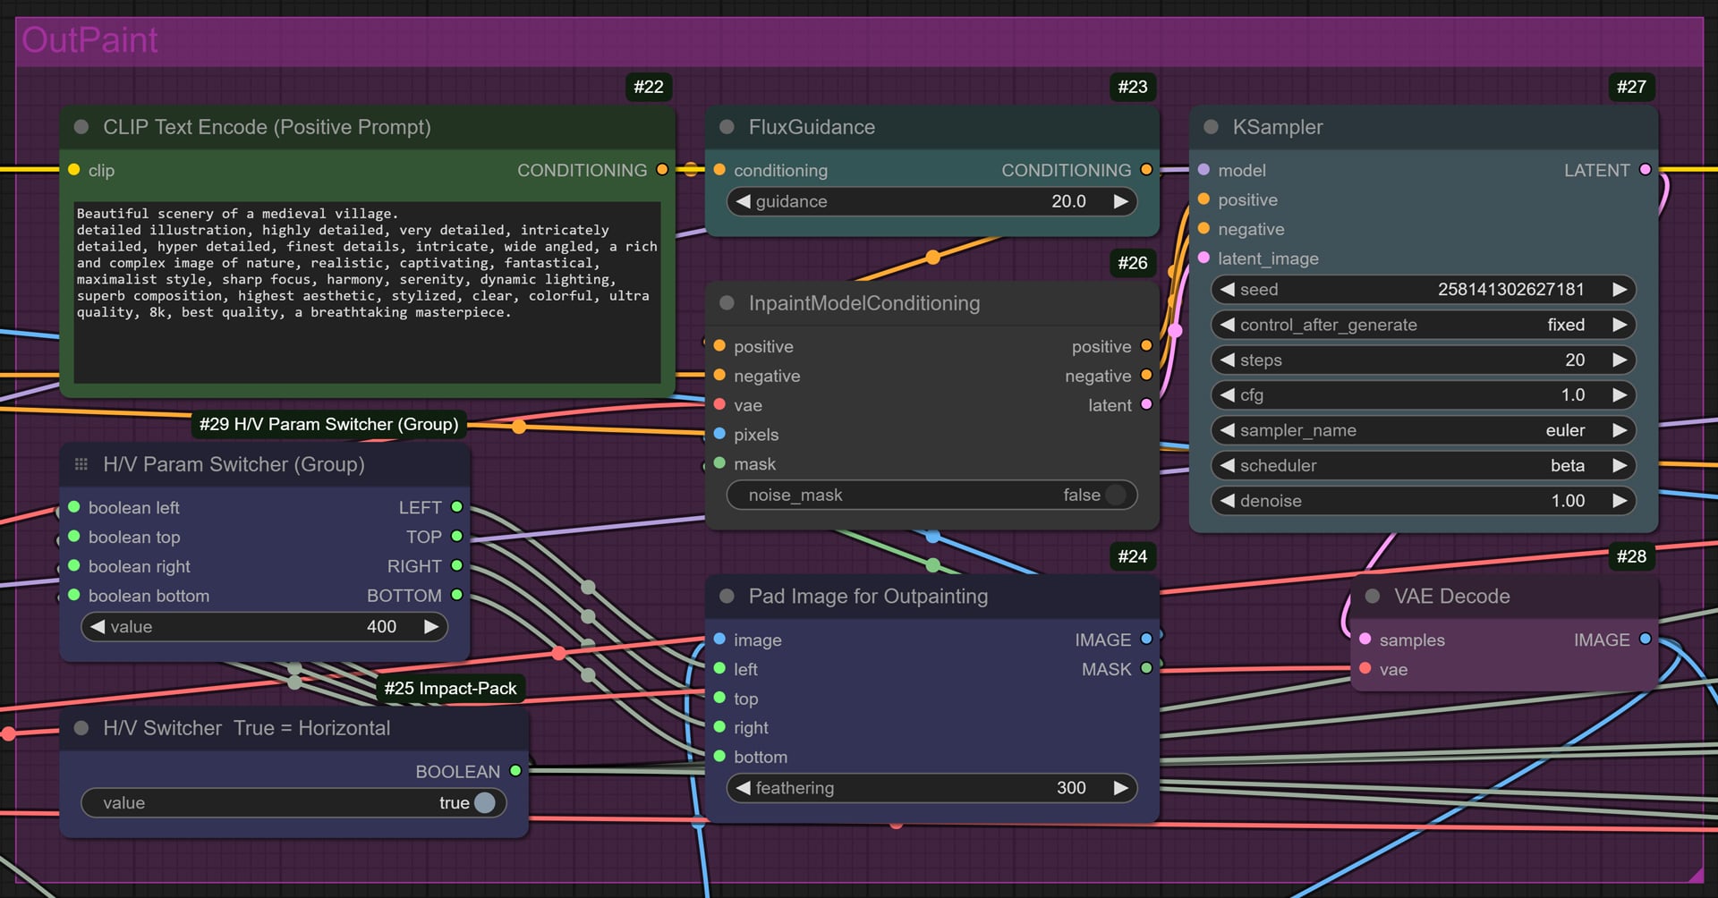
Task: Click the LEFT output socket
Action: 456,507
